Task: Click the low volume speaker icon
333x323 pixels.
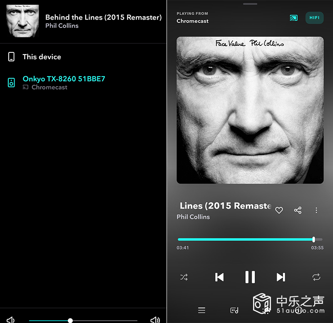Action: coord(11,320)
